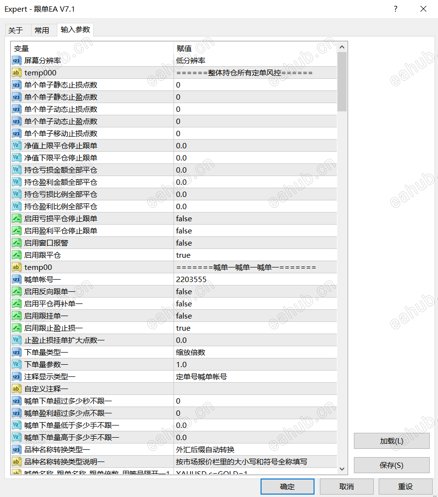Image resolution: width=438 pixels, height=497 pixels.
Task: Click the bool icon beside 启用反向跟单一
Action: click(17, 291)
